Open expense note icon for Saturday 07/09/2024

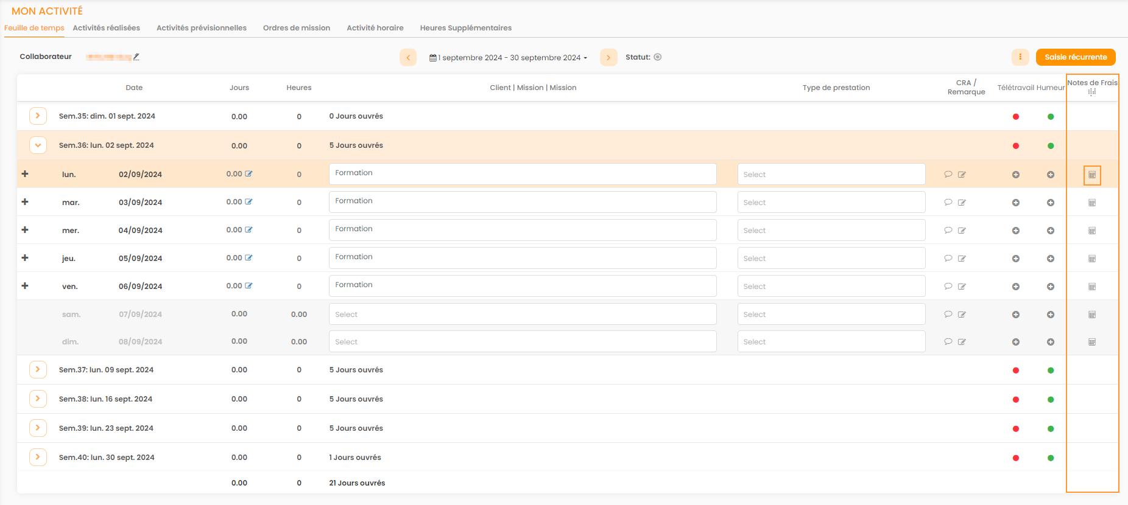tap(1092, 315)
